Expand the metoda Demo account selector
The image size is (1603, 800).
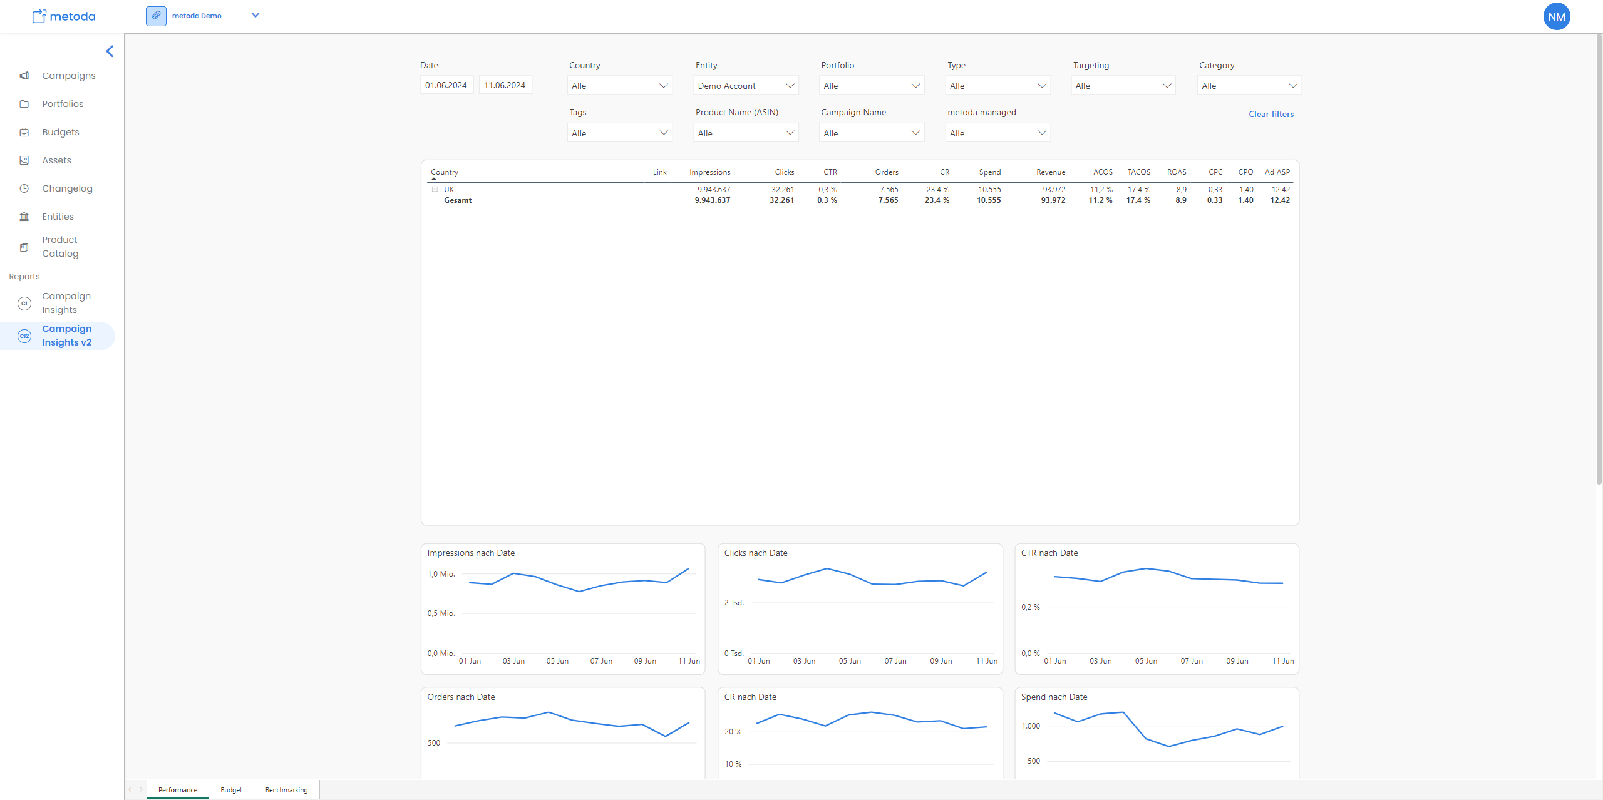coord(255,16)
